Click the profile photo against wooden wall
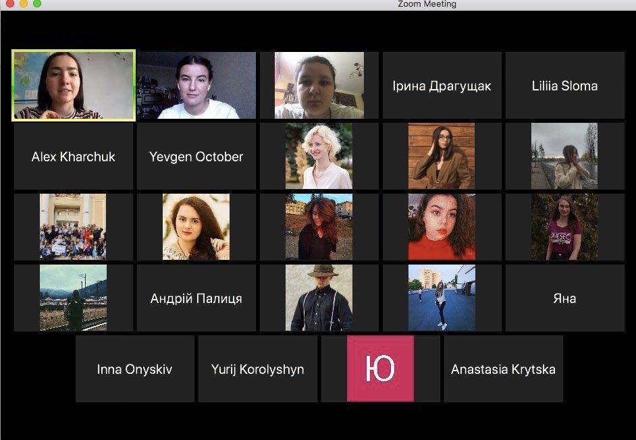The image size is (636, 440). (442, 156)
